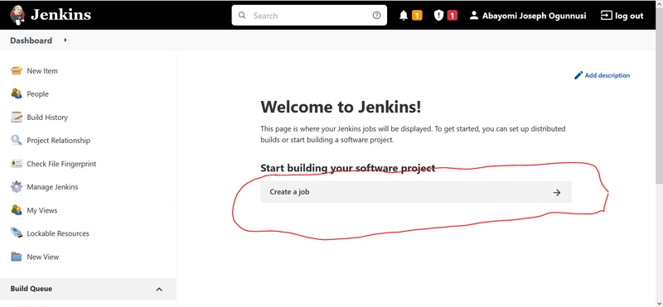The image size is (663, 307).
Task: Click the Jenkins title text
Action: [x=60, y=15]
